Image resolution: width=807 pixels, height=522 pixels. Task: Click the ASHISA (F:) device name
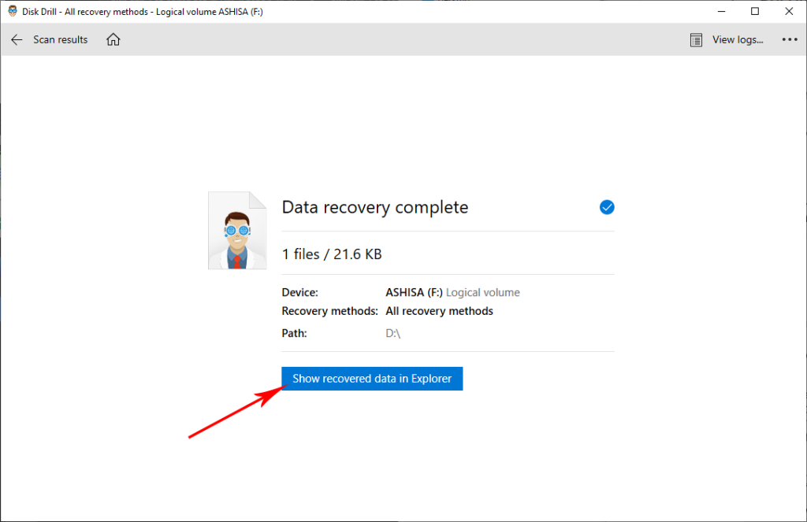[414, 292]
